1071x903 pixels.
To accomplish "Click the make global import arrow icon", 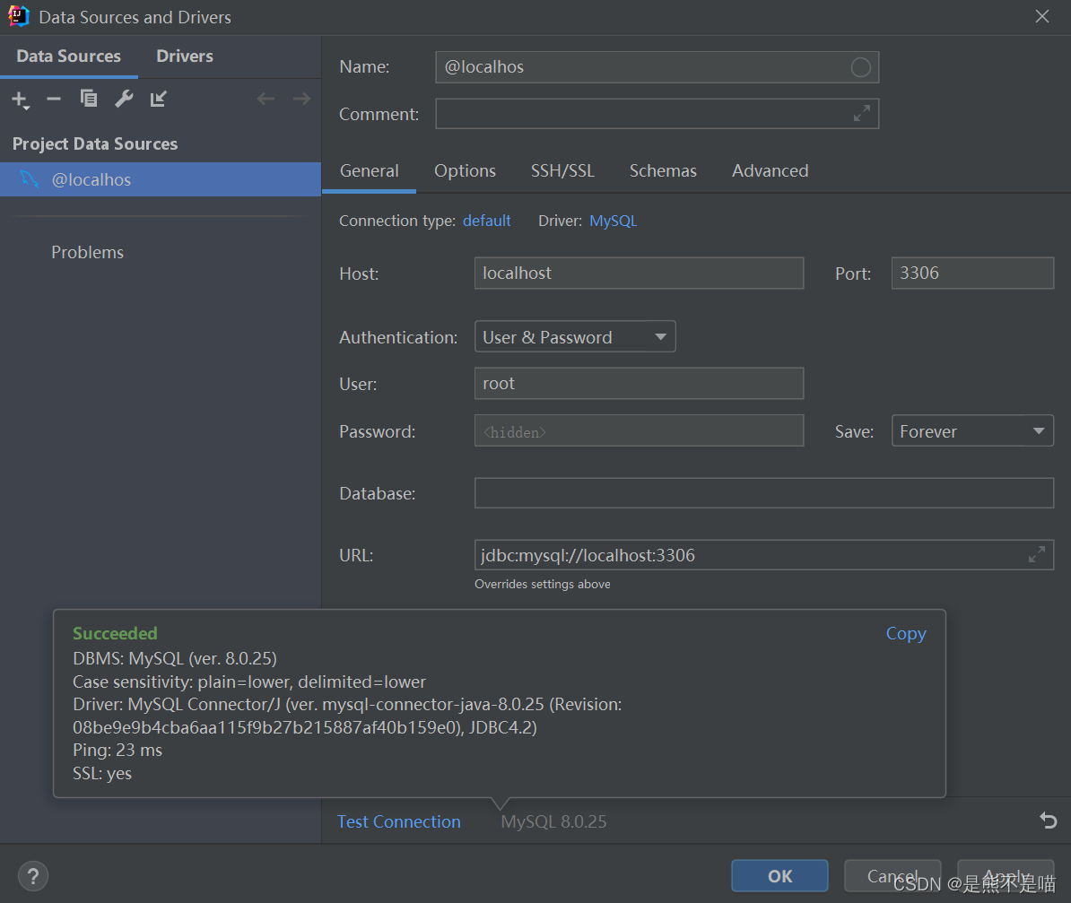I will click(159, 99).
